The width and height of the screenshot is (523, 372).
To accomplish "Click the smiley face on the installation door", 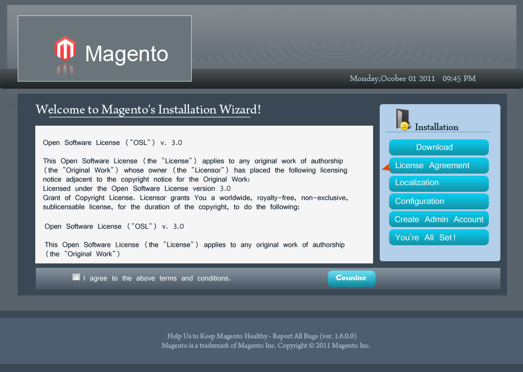I will pos(404,125).
